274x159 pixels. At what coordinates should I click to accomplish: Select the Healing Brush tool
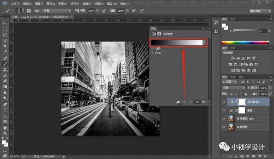click(5, 58)
